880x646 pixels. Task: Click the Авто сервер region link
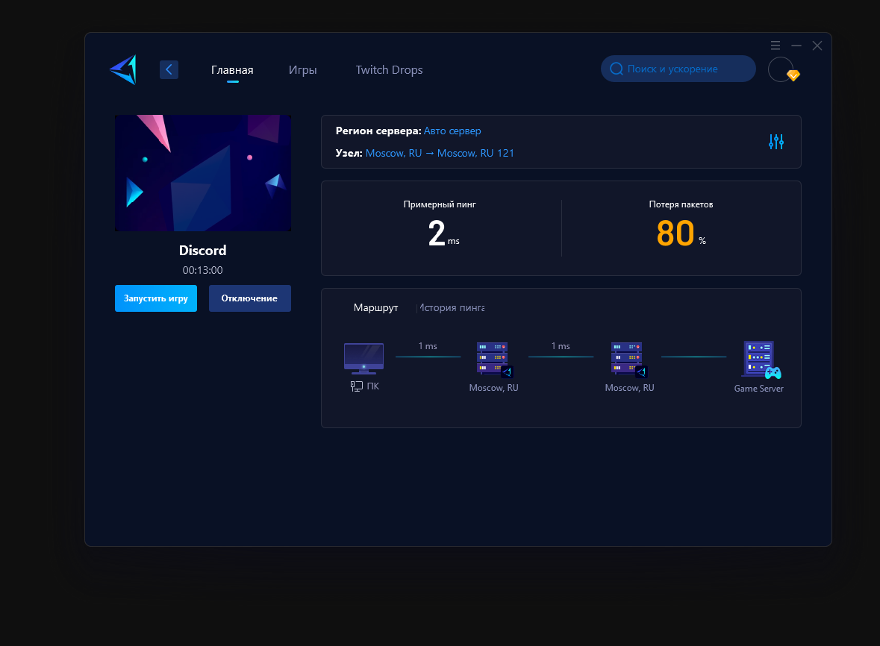452,131
